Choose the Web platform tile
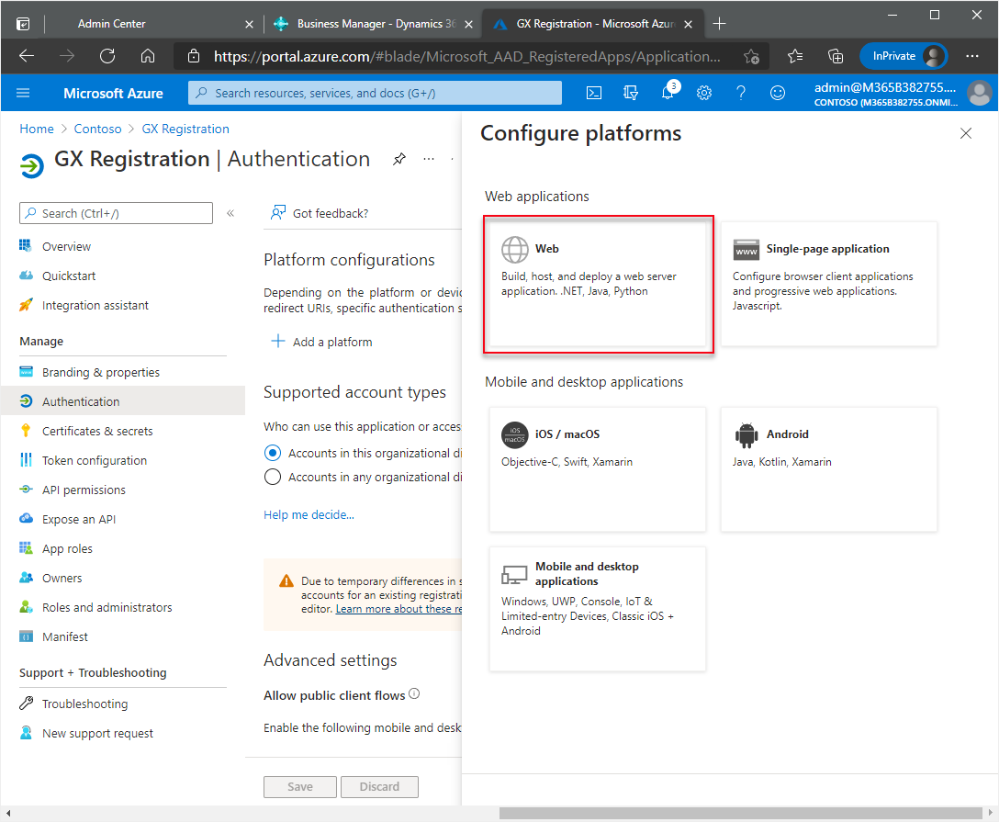The height and width of the screenshot is (822, 999). coord(598,284)
